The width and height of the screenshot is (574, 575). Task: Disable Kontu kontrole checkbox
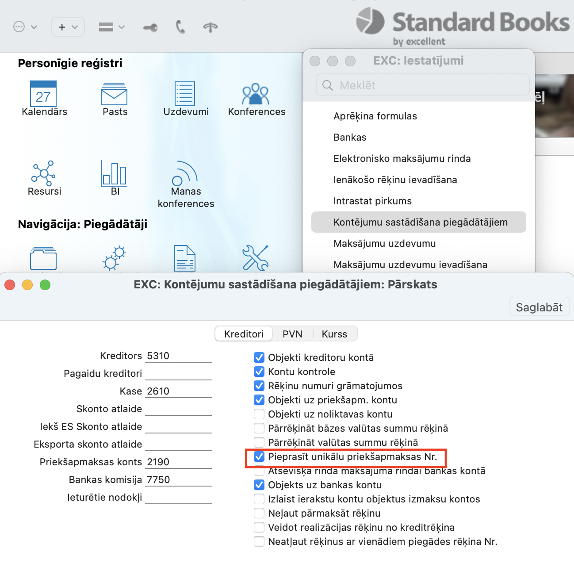click(259, 372)
